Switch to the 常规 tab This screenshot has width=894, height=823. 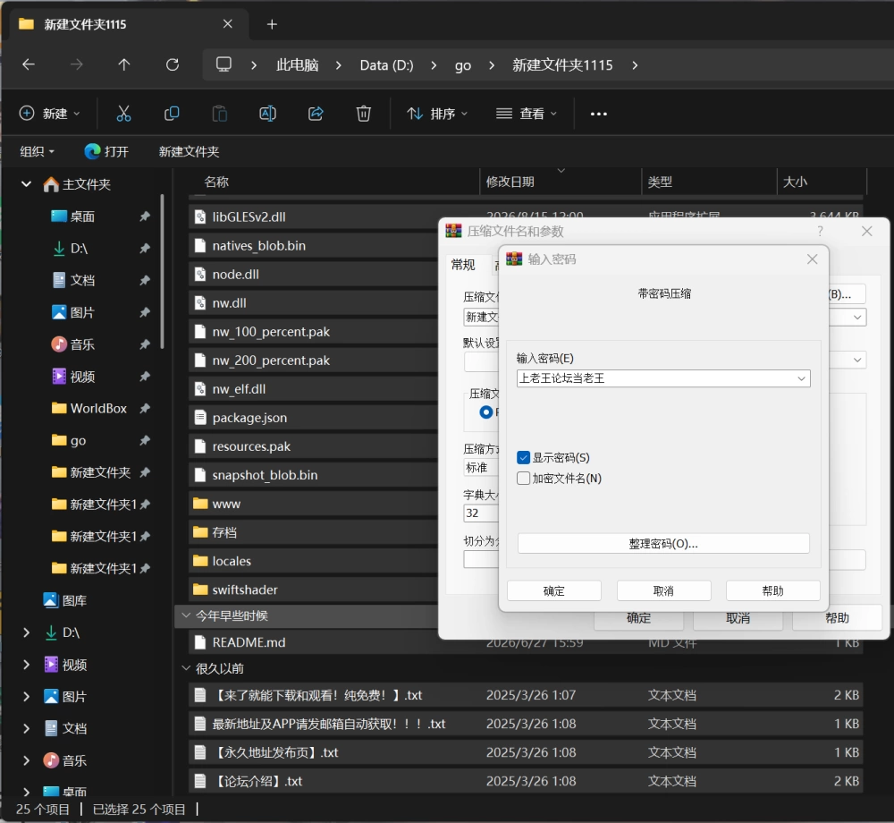click(x=463, y=265)
